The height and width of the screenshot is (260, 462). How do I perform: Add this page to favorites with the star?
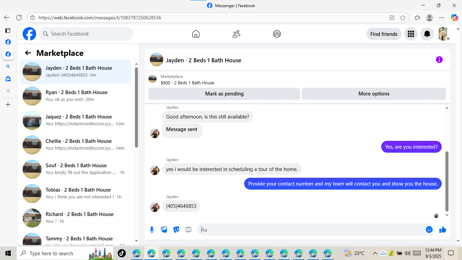tap(403, 18)
